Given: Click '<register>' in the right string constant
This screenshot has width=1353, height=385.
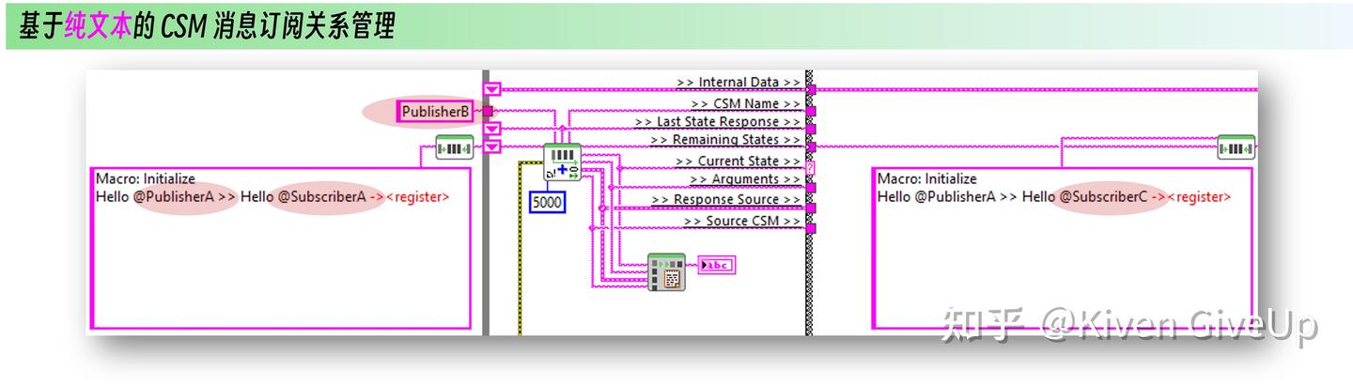Looking at the screenshot, I should click(x=1200, y=197).
